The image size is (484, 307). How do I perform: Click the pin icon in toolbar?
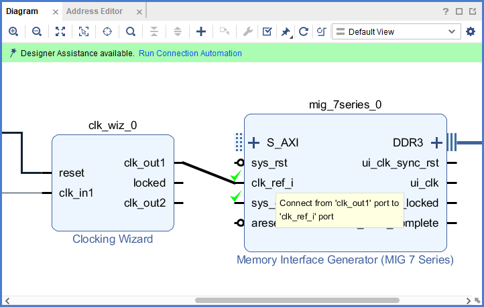[x=286, y=32]
